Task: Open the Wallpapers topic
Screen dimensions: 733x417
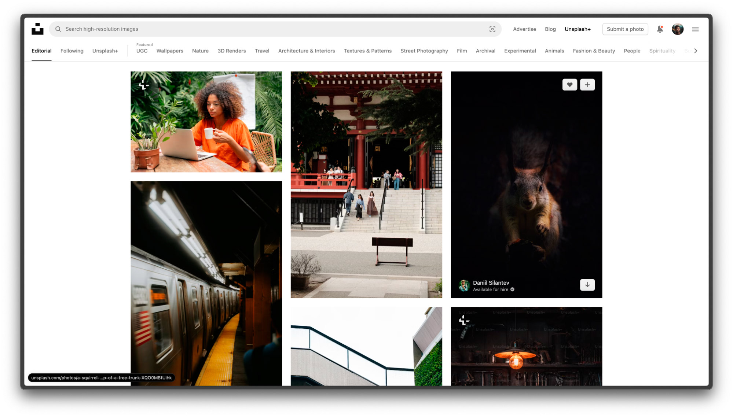Action: click(170, 51)
